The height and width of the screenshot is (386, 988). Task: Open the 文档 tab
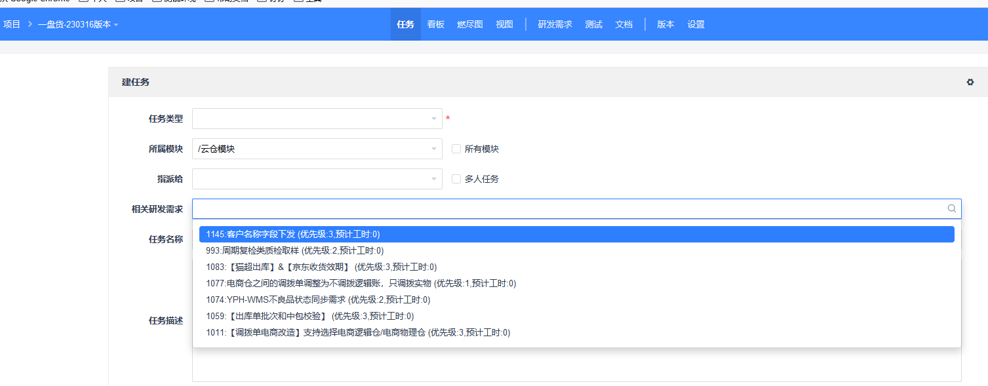pos(623,24)
